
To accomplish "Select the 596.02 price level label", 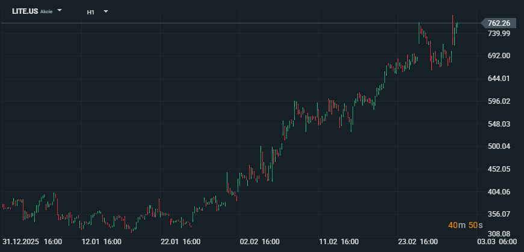I will tap(499, 101).
